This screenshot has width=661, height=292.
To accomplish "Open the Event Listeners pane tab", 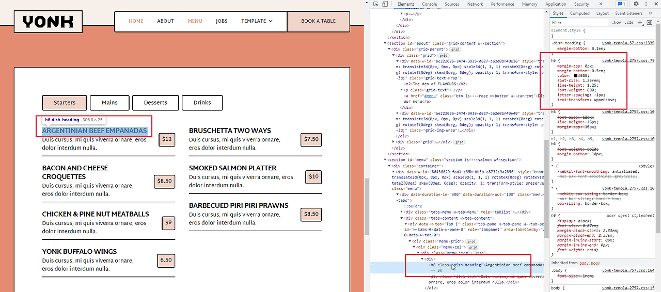I will coord(629,13).
